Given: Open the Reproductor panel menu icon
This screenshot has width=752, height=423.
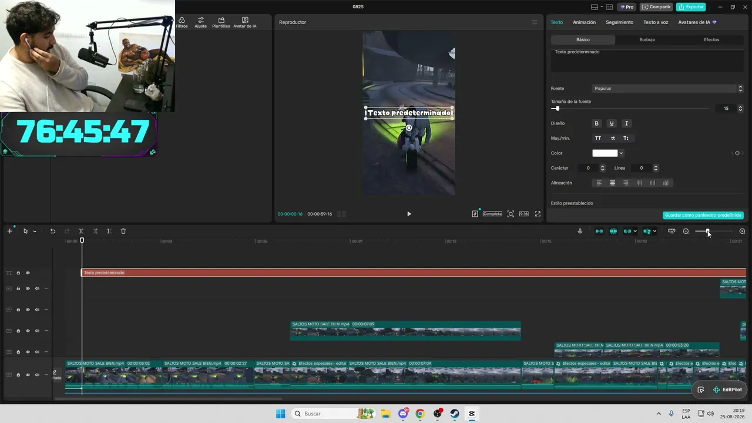Looking at the screenshot, I should pyautogui.click(x=534, y=22).
